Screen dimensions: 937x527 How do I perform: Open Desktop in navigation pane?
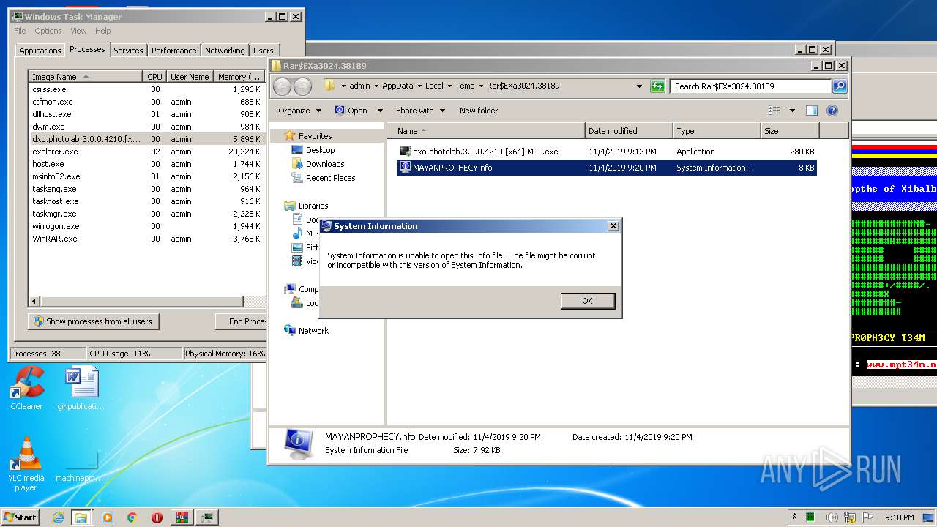[x=320, y=150]
